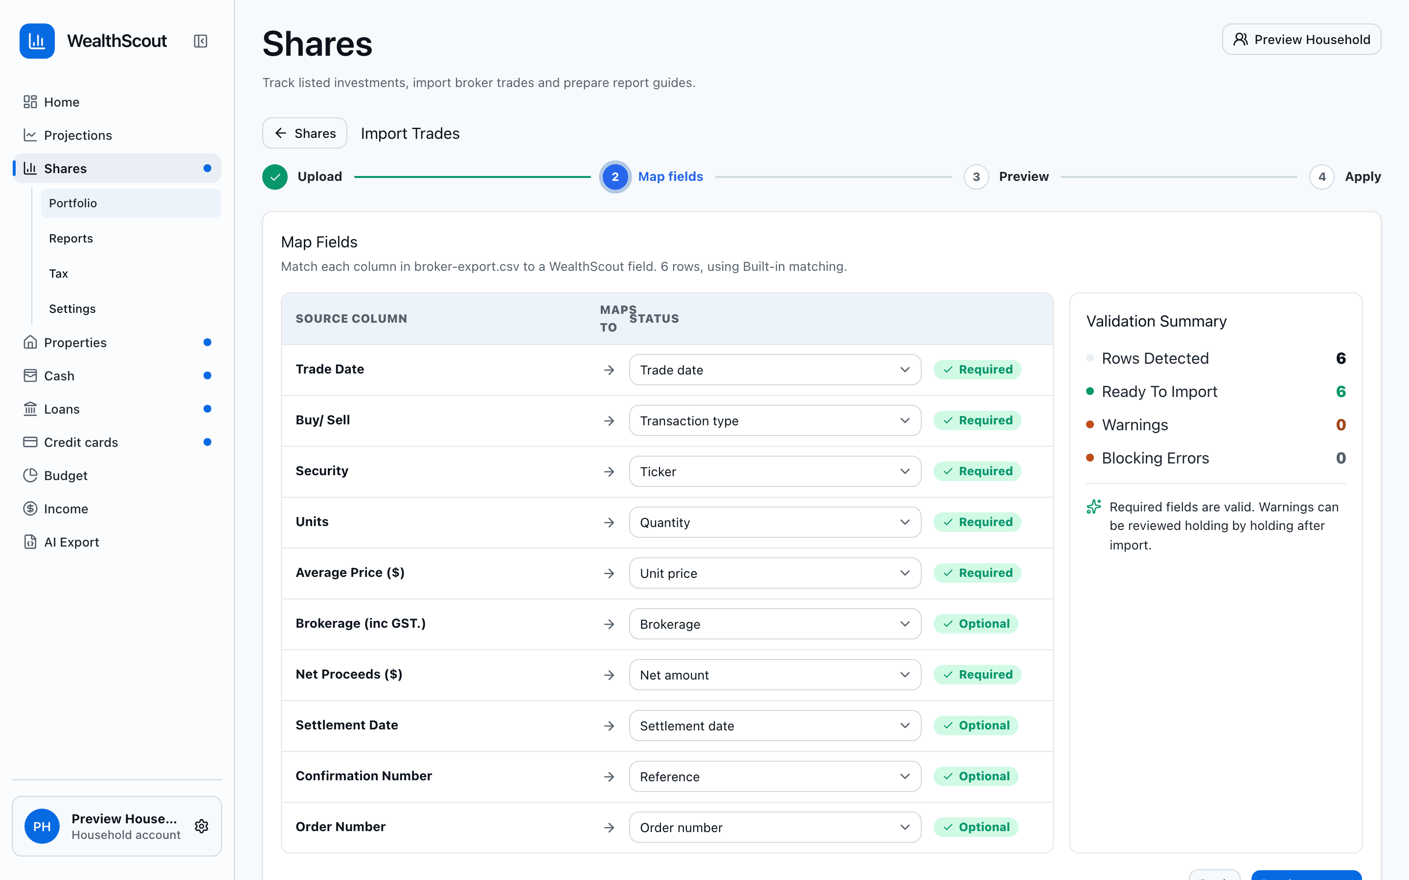Open the Transaction type mapping dropdown
This screenshot has width=1409, height=880.
(775, 420)
